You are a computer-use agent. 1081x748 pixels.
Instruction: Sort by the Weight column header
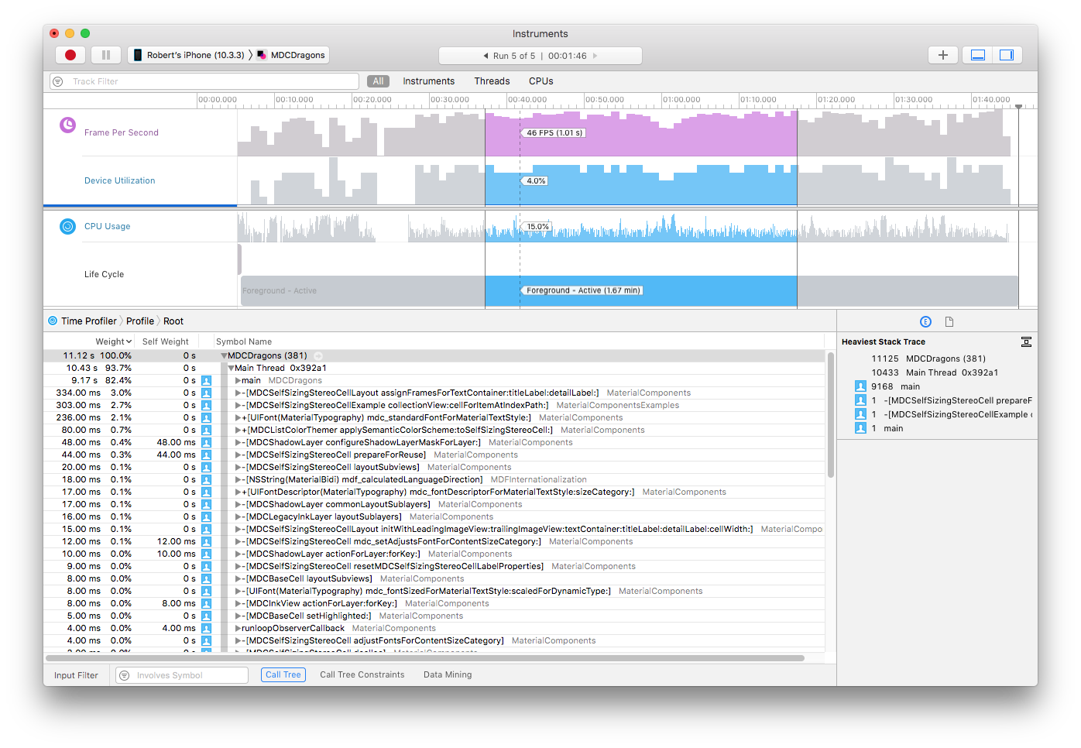[x=113, y=341]
